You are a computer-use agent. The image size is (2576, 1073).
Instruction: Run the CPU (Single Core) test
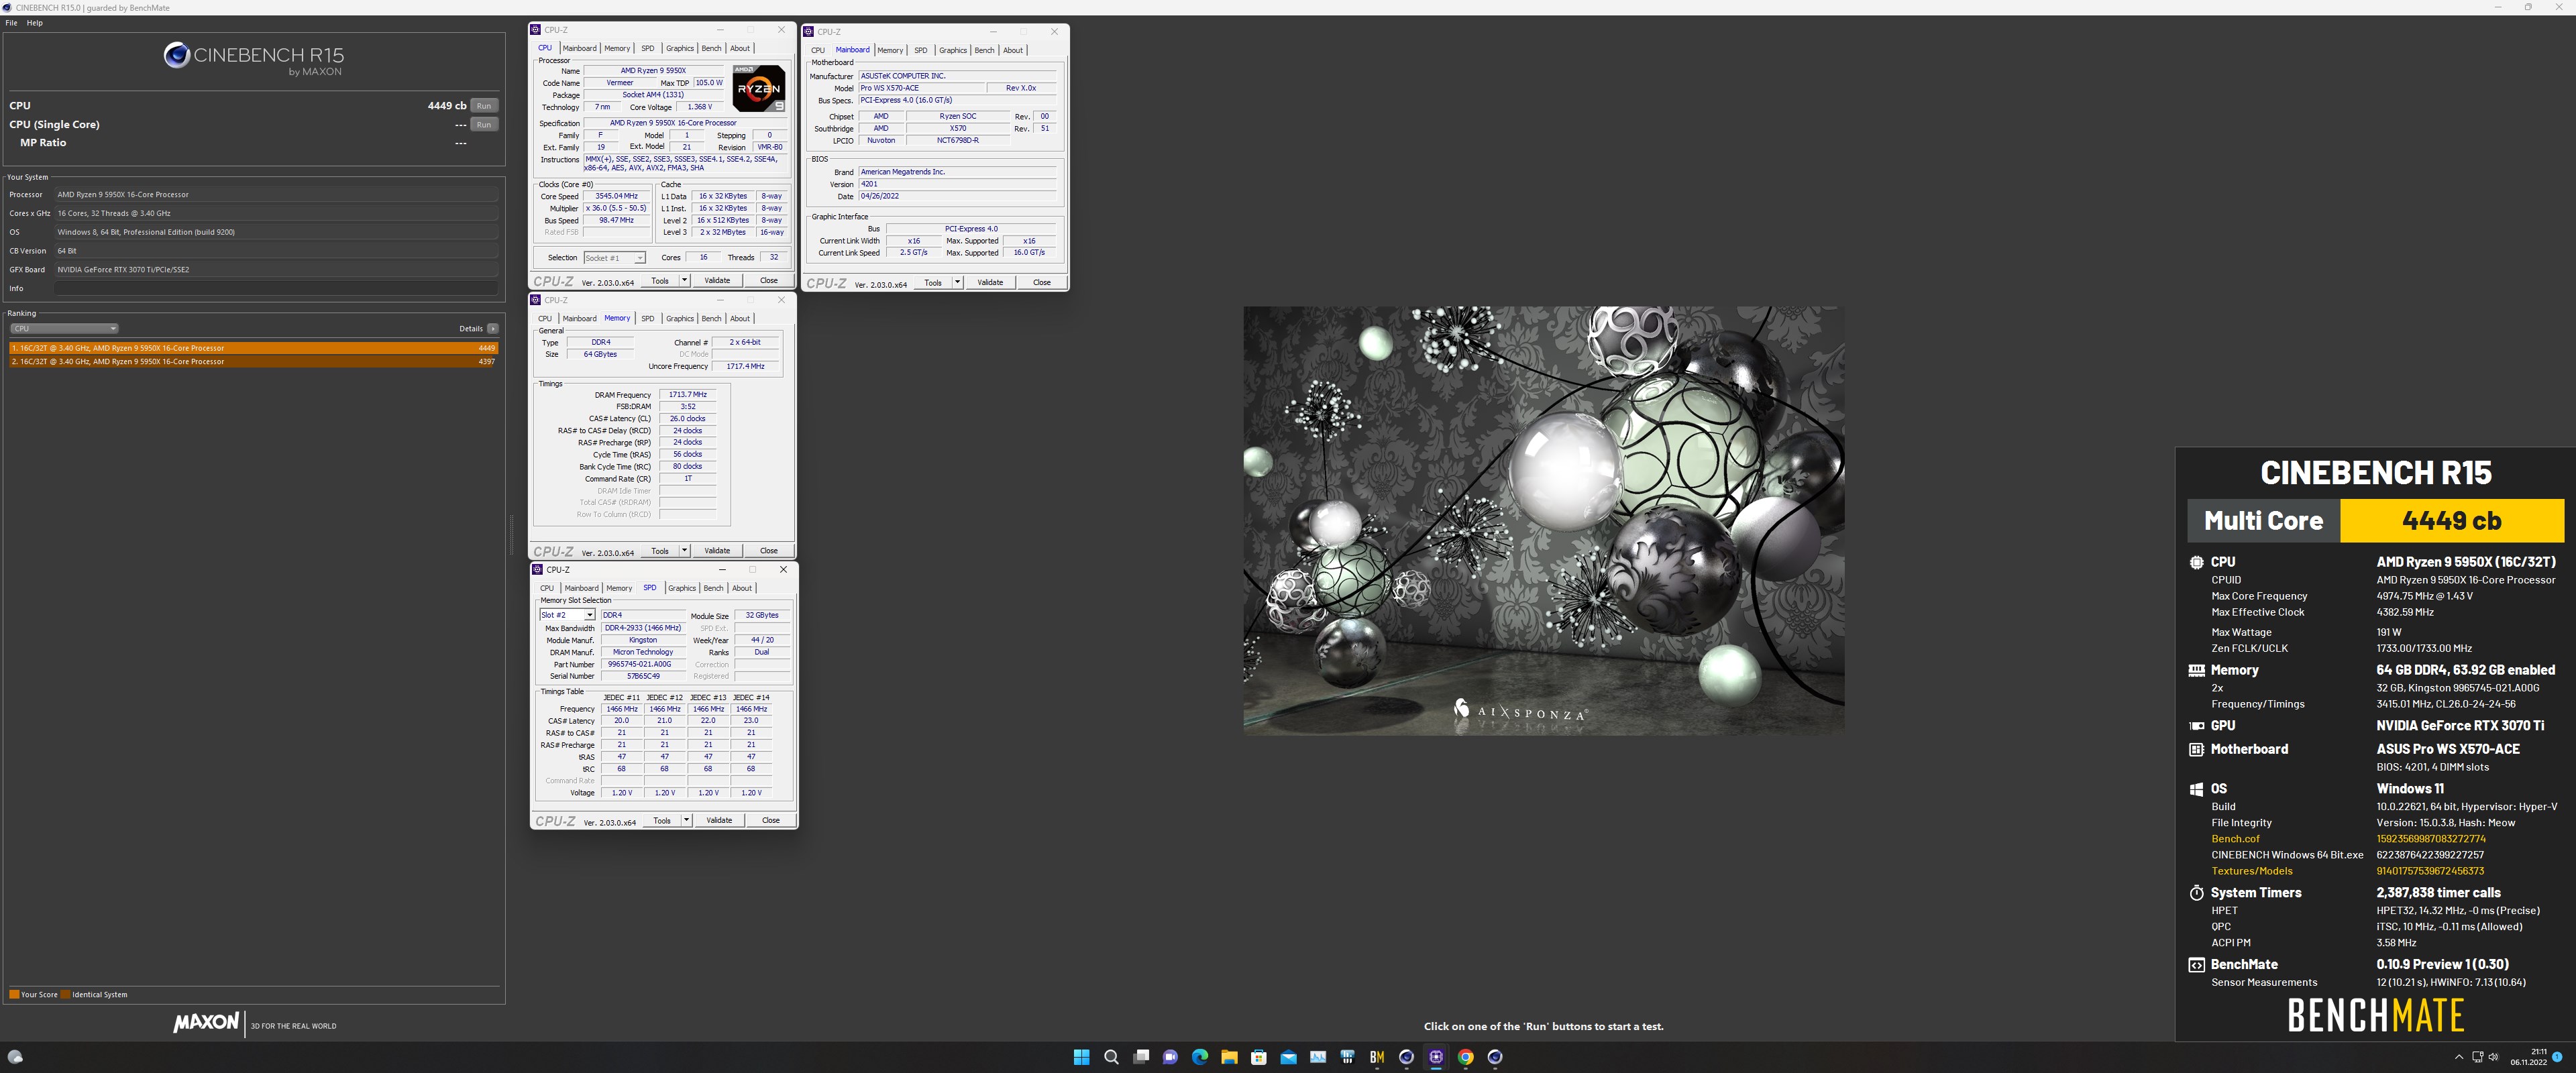tap(484, 125)
